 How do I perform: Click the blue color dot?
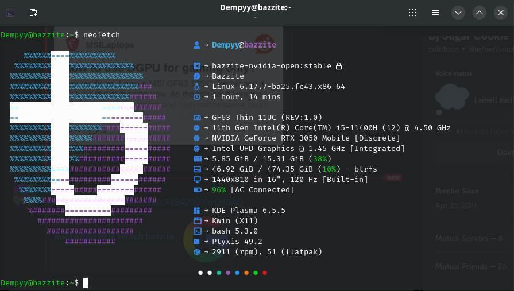[237, 273]
